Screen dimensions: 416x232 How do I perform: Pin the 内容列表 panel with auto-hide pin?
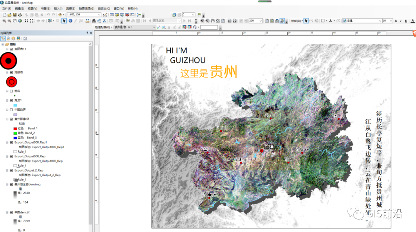(x=87, y=33)
